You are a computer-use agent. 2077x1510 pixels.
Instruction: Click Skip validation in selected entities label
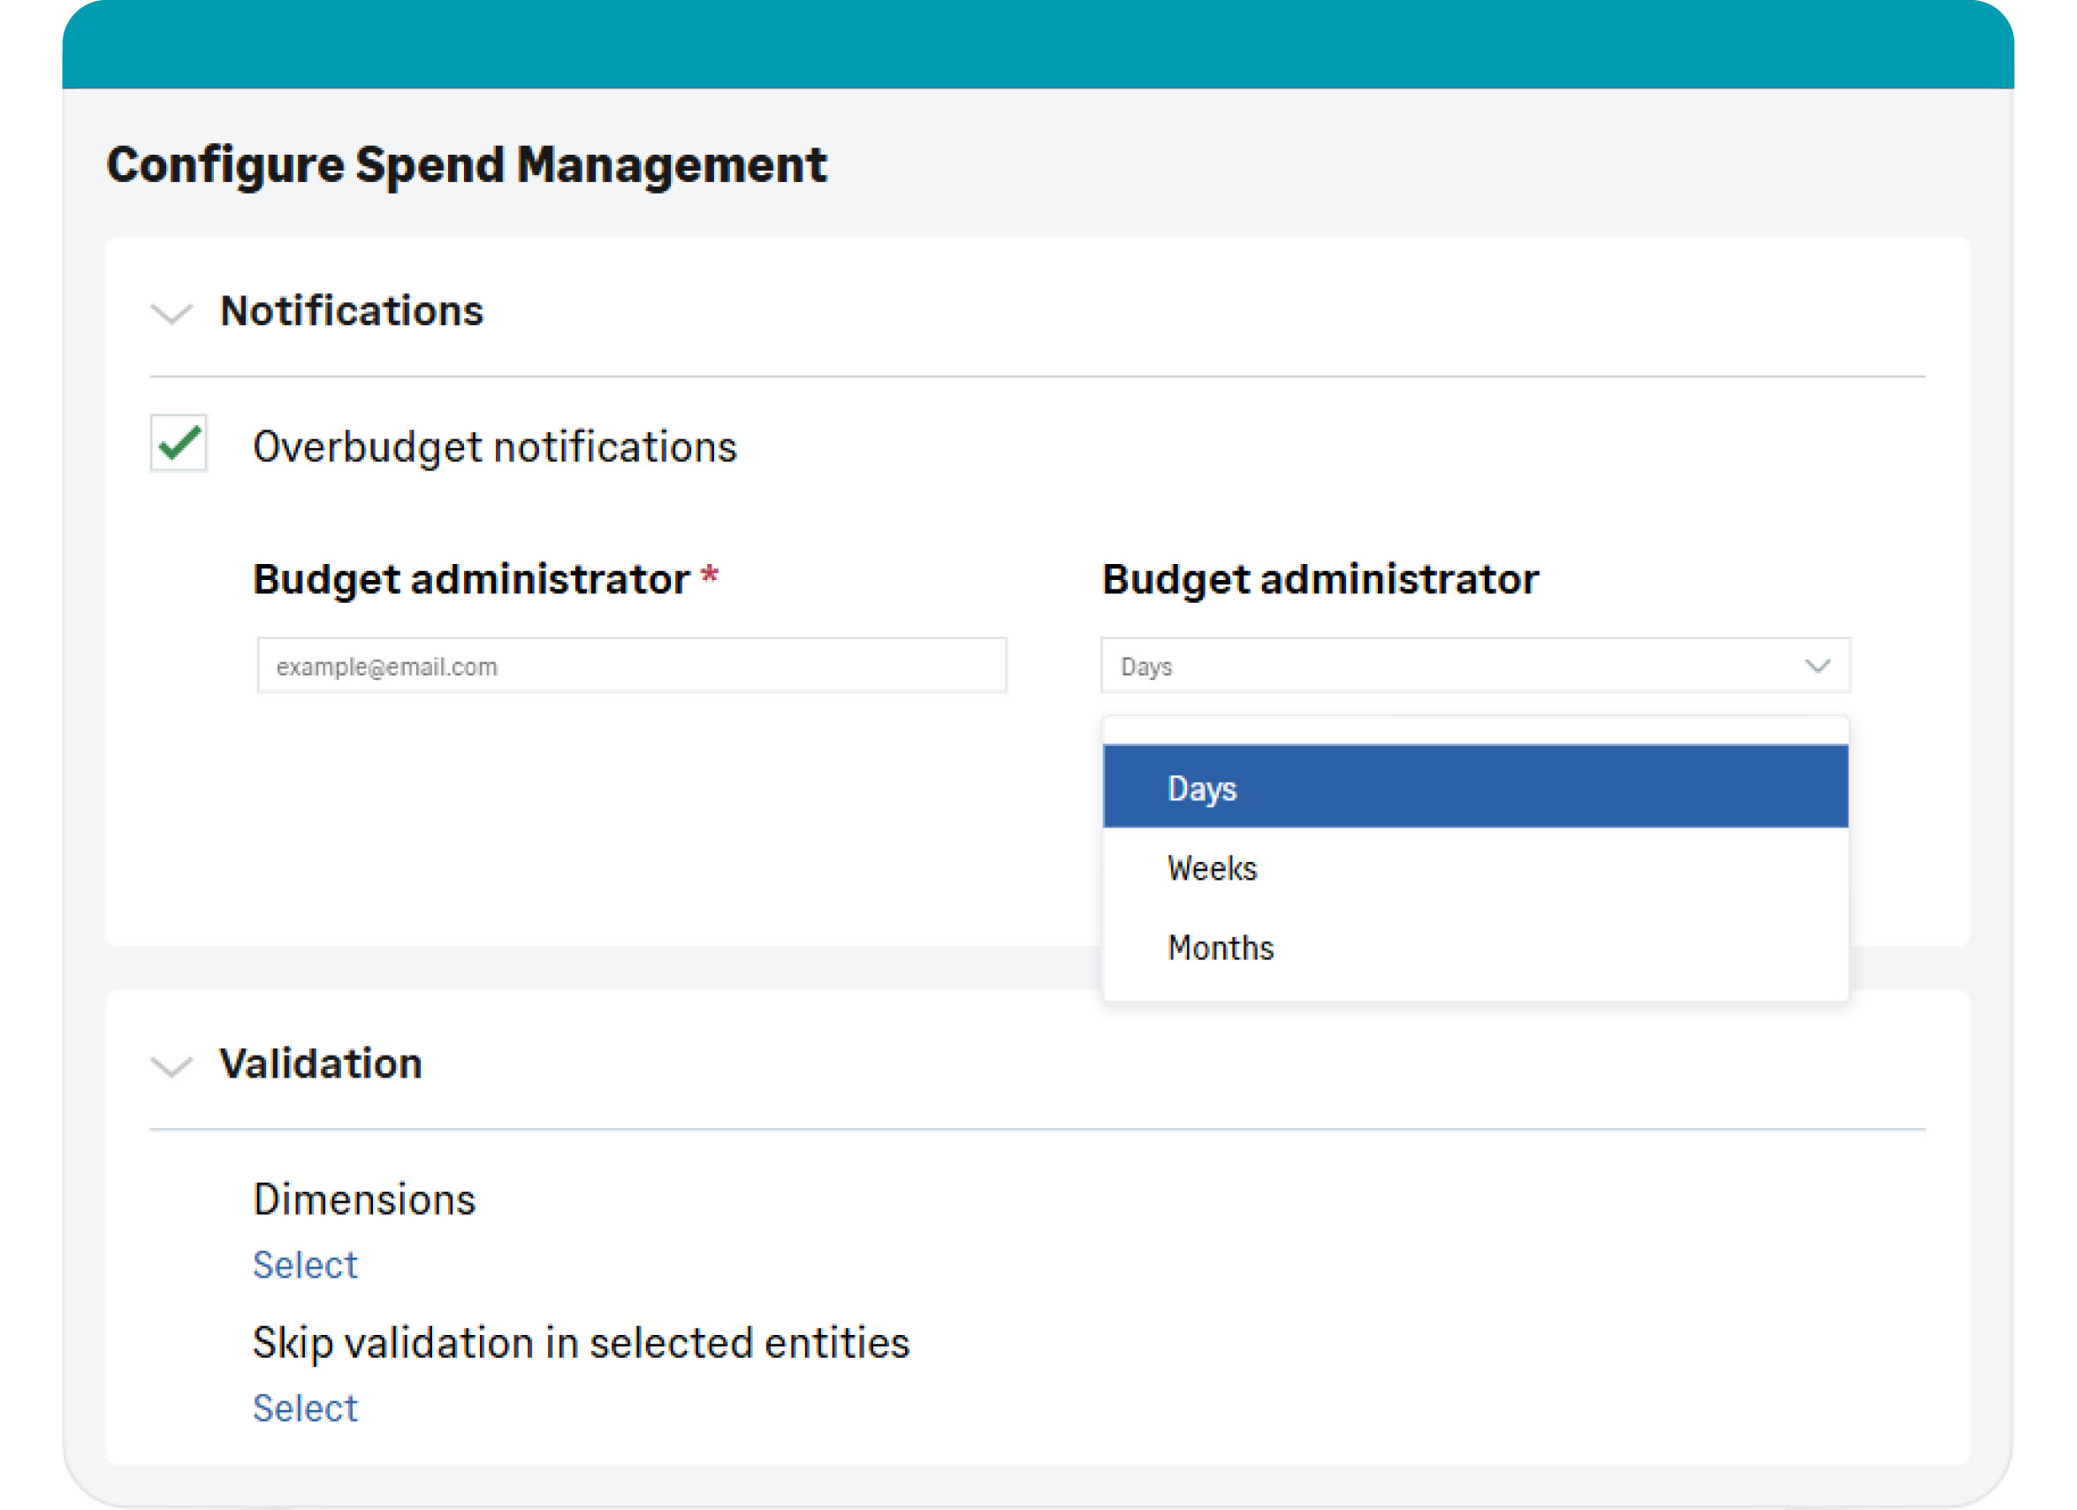[581, 1343]
